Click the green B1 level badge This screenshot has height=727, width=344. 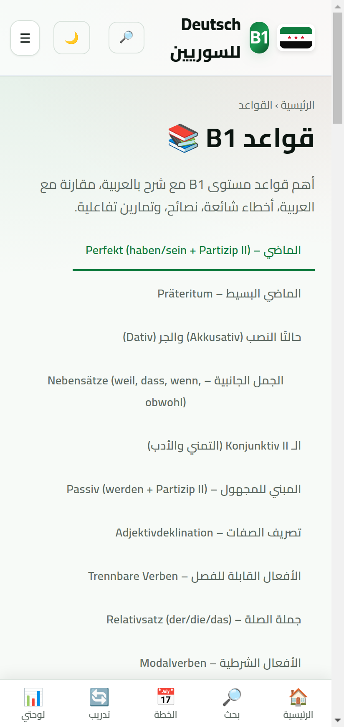click(260, 38)
